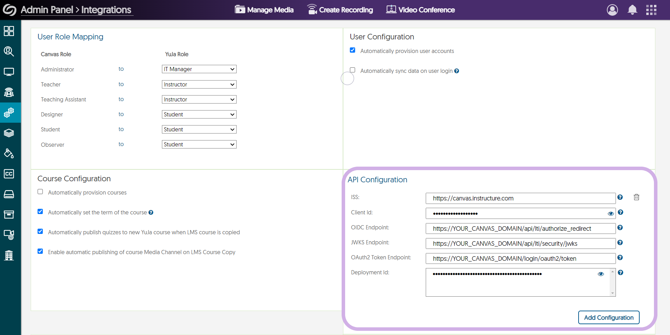Enable Automatically sync data on user login
The width and height of the screenshot is (670, 335).
(x=352, y=70)
